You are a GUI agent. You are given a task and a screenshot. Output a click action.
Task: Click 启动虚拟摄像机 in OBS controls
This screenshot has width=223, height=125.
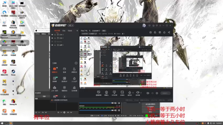tap(151, 104)
